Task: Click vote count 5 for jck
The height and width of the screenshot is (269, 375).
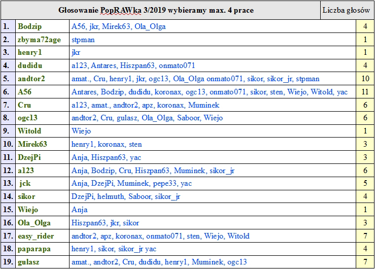Action: point(365,183)
